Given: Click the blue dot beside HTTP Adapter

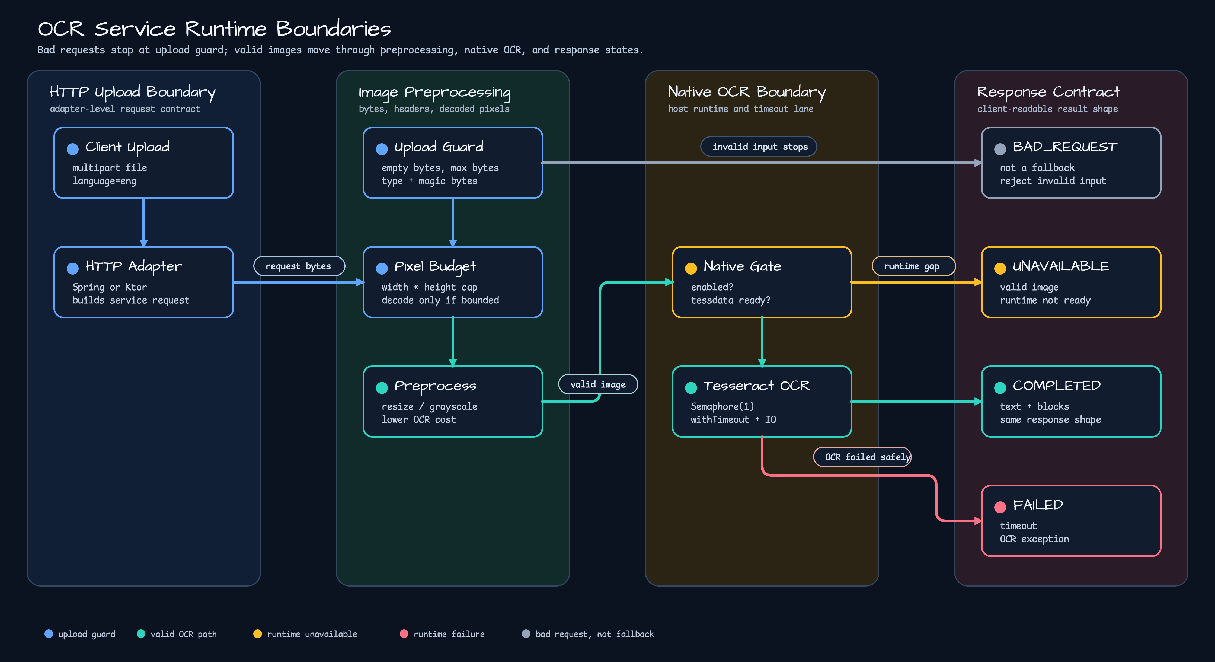Looking at the screenshot, I should [x=73, y=269].
